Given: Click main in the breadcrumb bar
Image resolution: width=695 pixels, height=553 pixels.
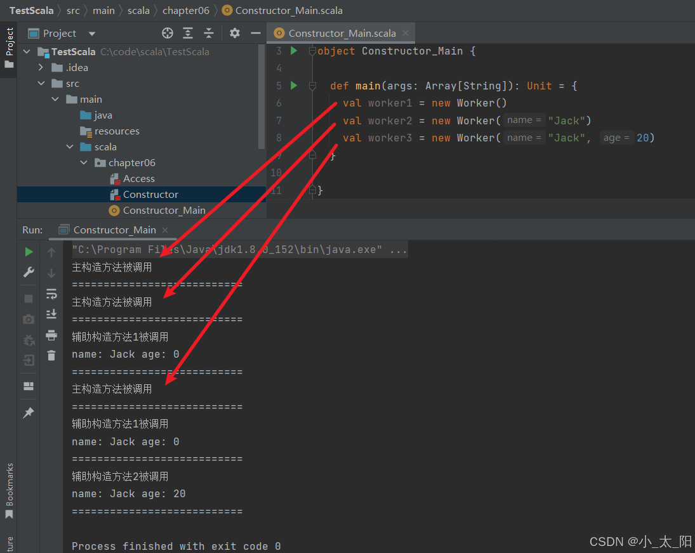Looking at the screenshot, I should [103, 10].
